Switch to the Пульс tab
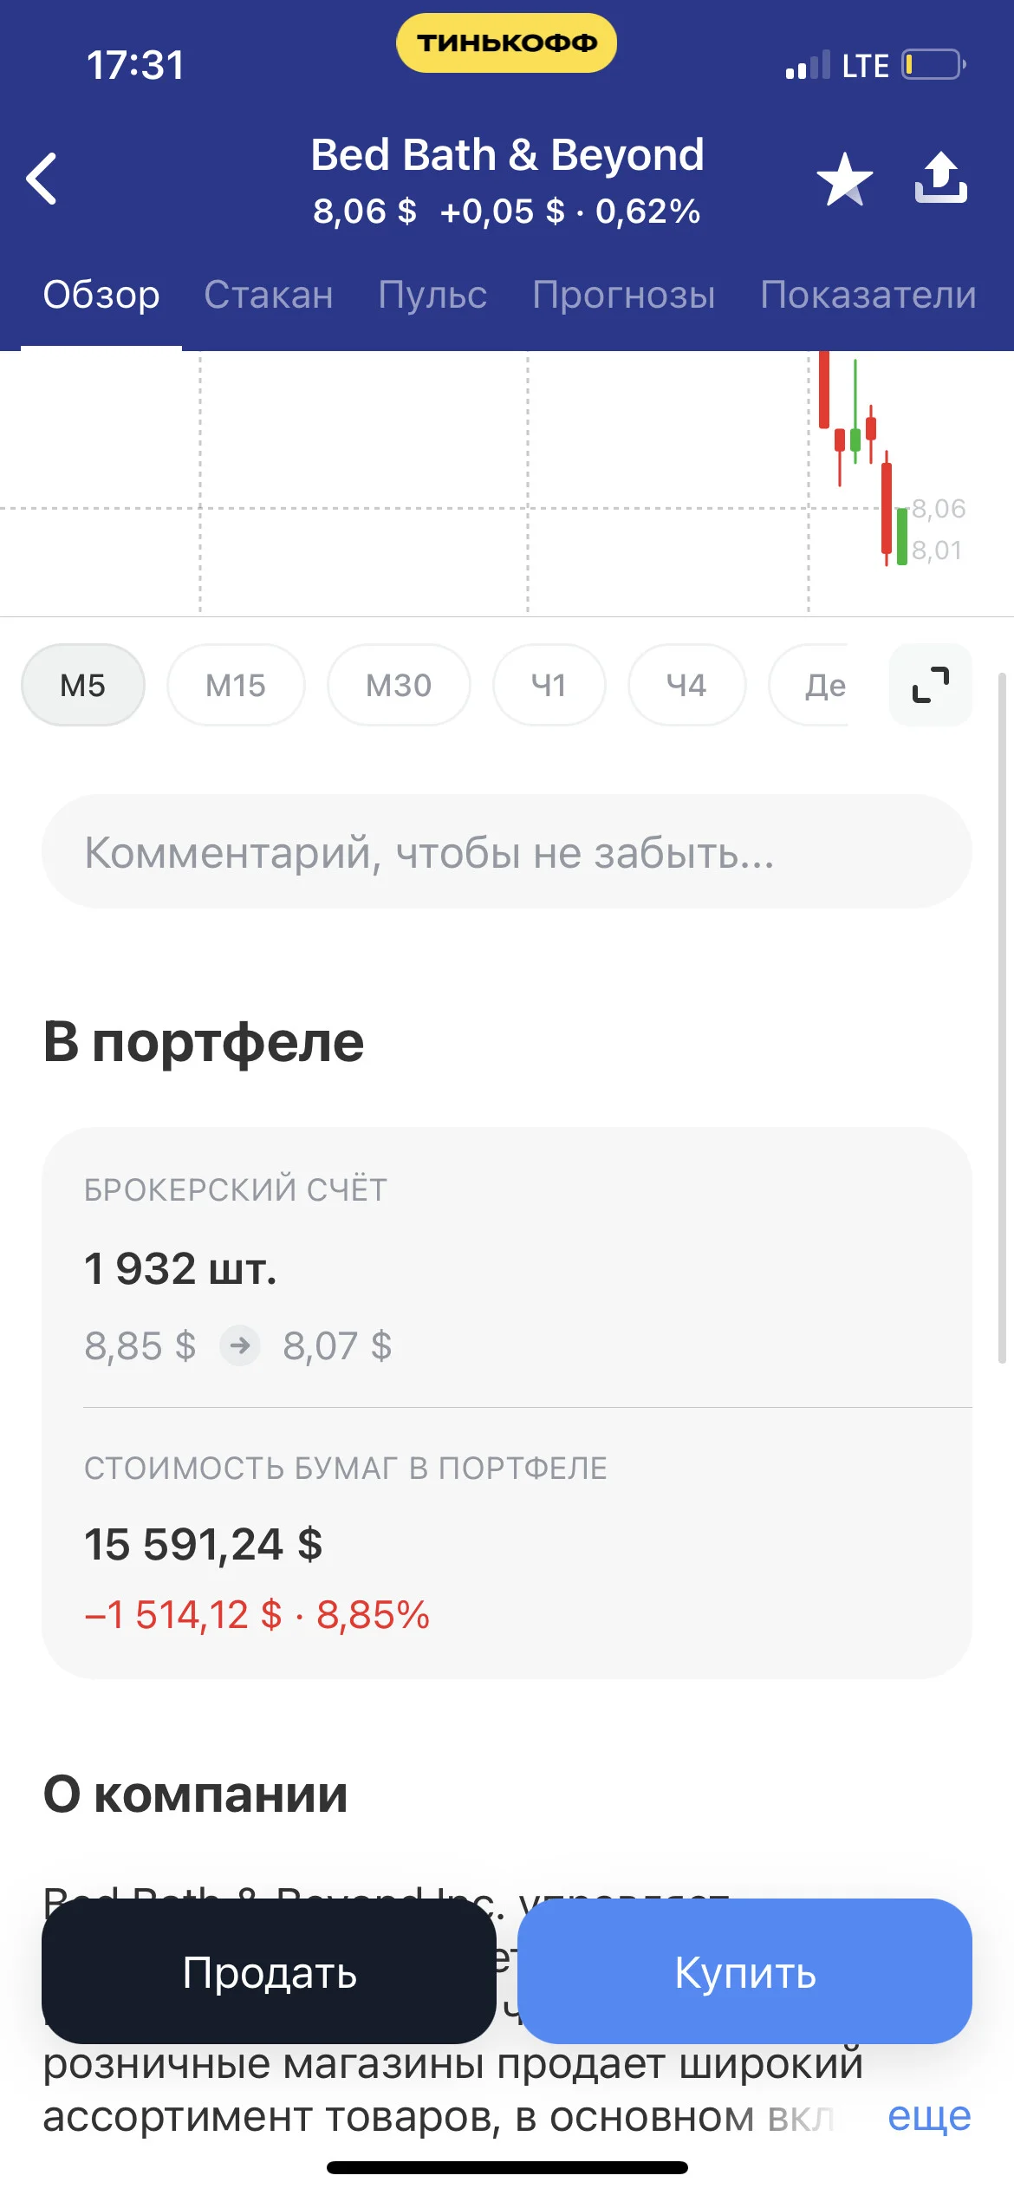The width and height of the screenshot is (1014, 2195). [432, 295]
